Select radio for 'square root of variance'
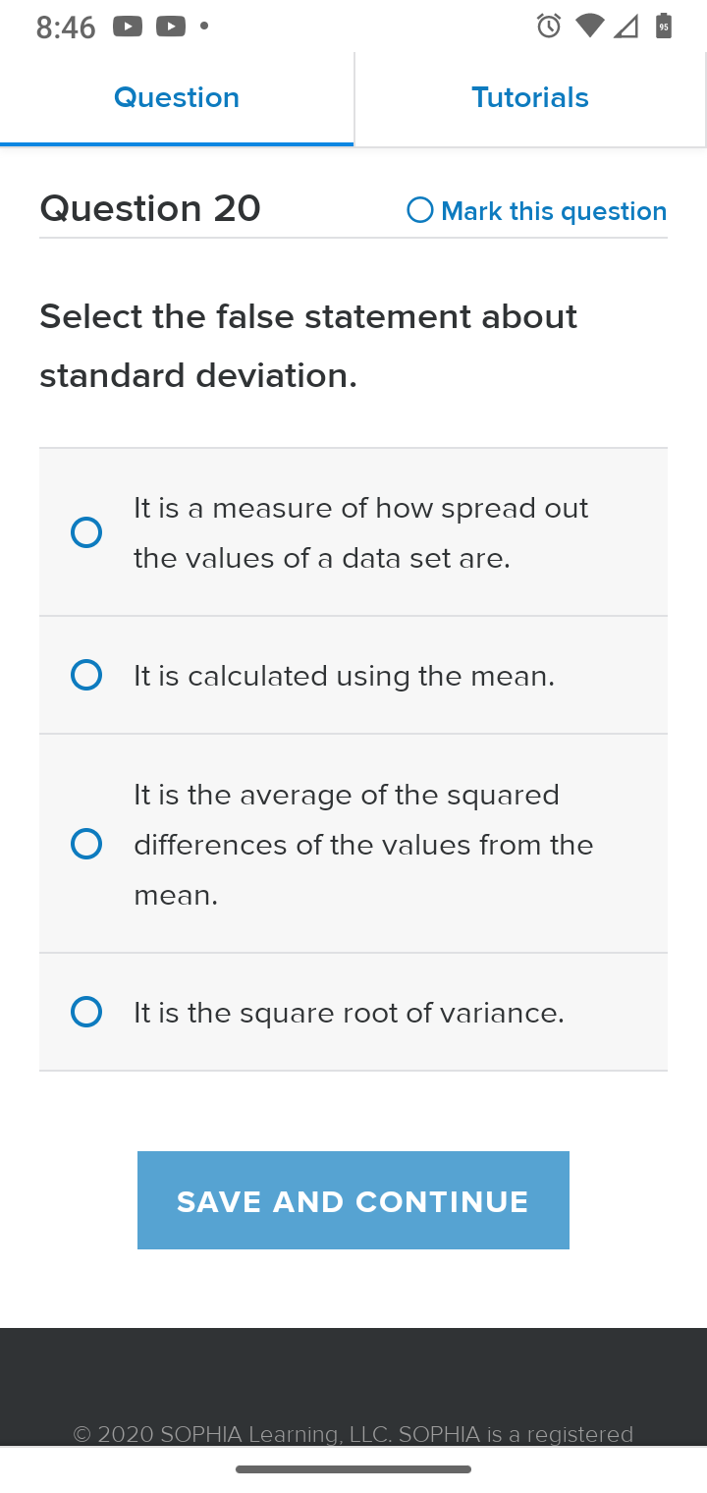The width and height of the screenshot is (707, 1493). [86, 1012]
